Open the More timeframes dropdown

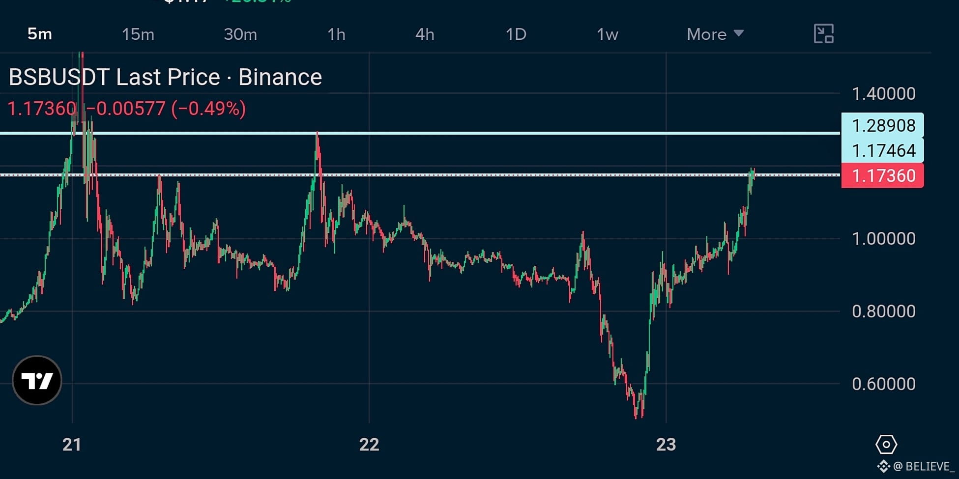715,34
